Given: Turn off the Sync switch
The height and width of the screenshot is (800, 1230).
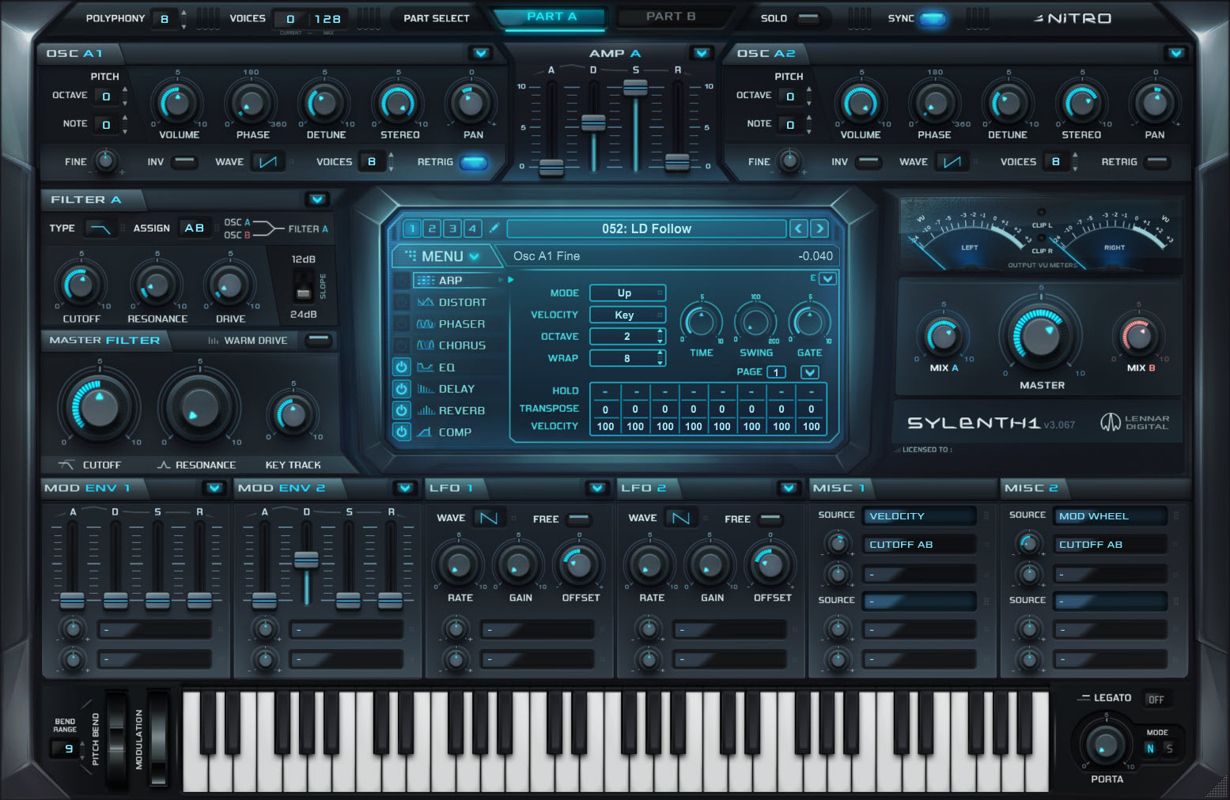Looking at the screenshot, I should pos(933,18).
